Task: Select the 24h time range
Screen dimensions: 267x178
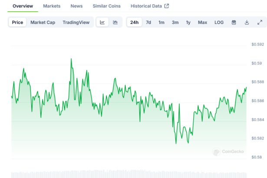Action: [x=135, y=22]
